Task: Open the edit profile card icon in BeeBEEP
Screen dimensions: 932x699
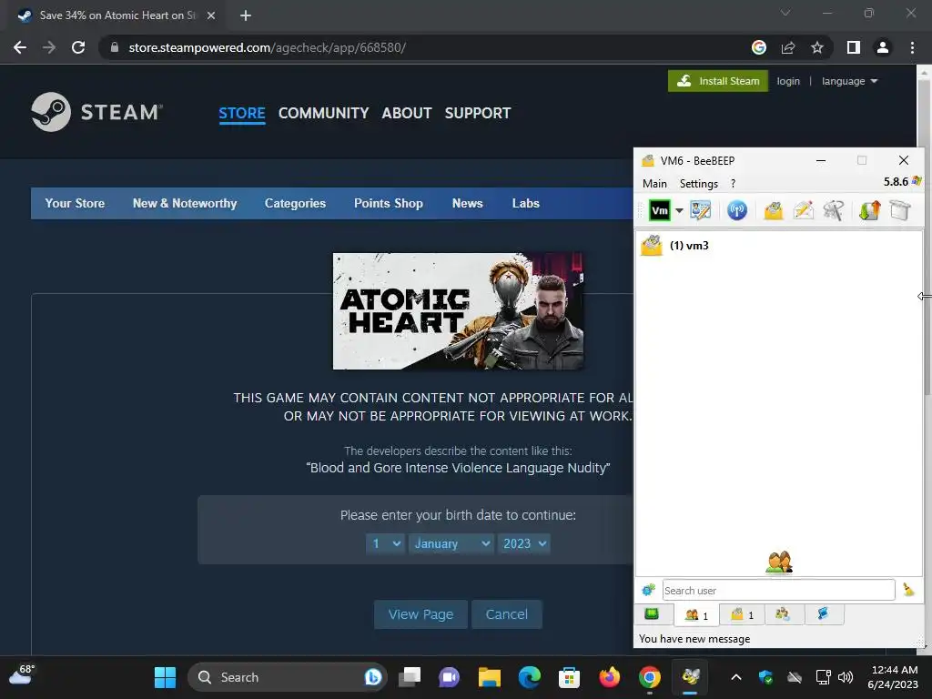Action: point(700,210)
